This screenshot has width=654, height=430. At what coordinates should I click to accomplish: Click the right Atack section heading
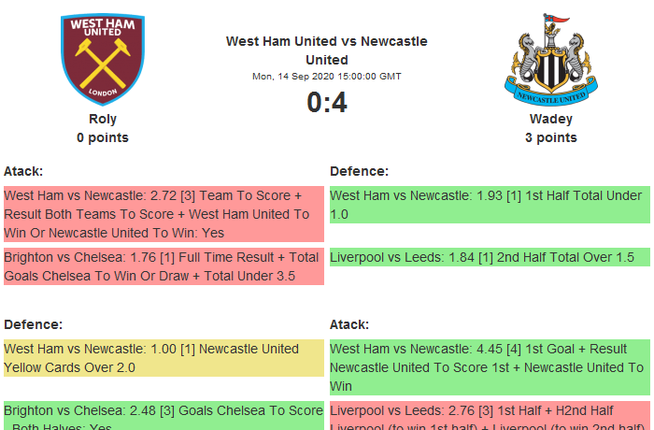[x=349, y=324]
